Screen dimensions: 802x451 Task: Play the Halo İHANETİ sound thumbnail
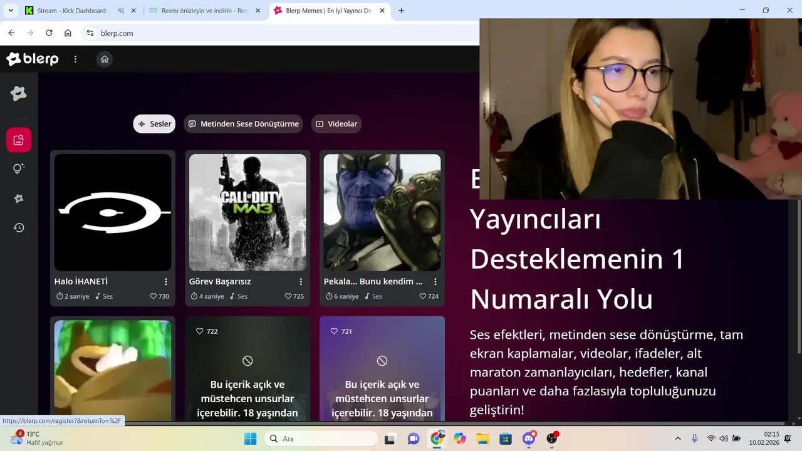click(x=113, y=212)
